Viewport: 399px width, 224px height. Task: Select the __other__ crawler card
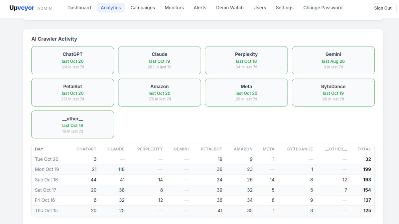tap(72, 124)
